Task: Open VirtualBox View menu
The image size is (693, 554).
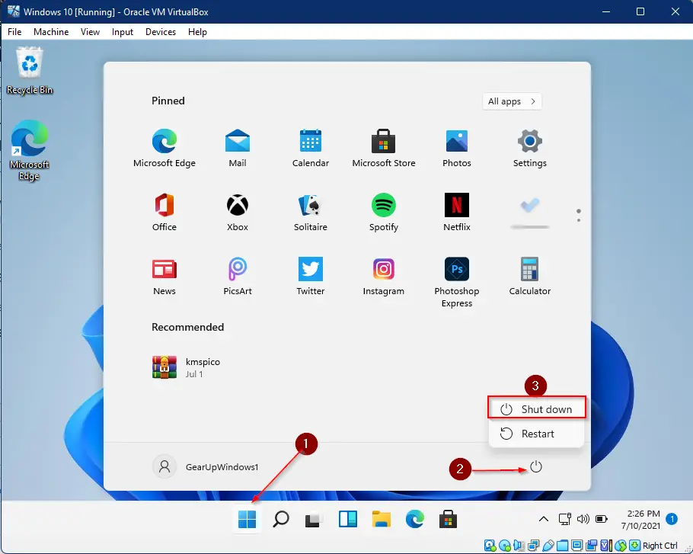Action: (x=90, y=32)
